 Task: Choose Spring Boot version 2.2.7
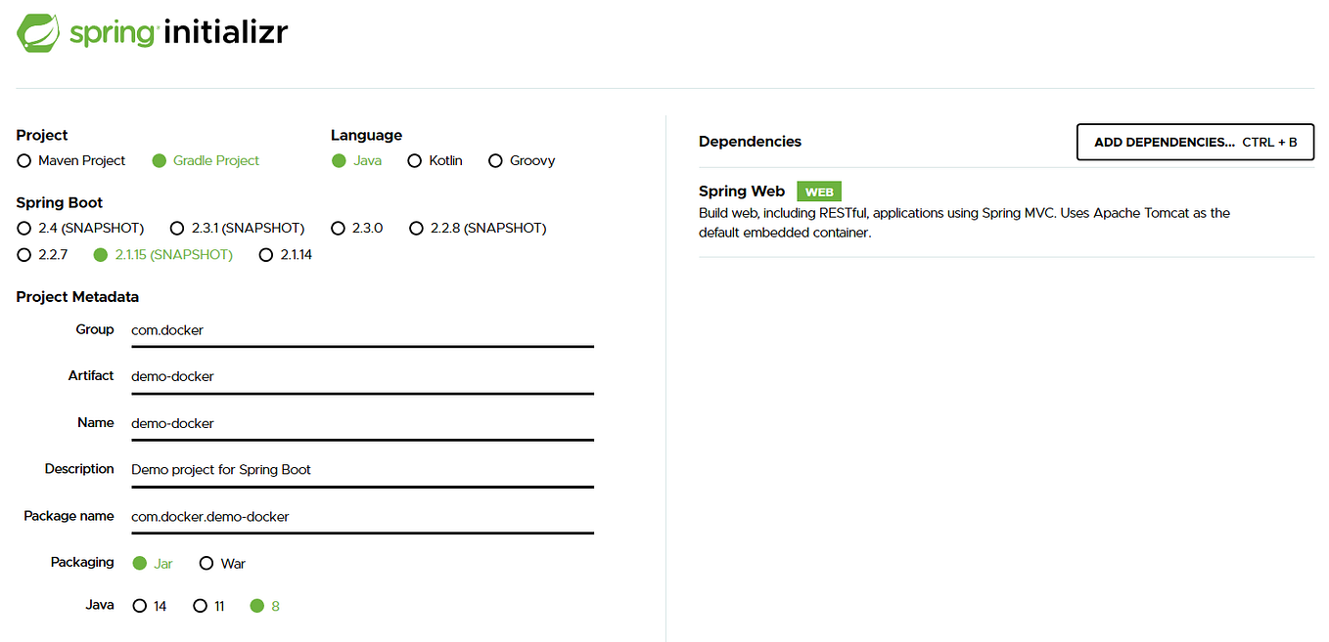(x=22, y=254)
